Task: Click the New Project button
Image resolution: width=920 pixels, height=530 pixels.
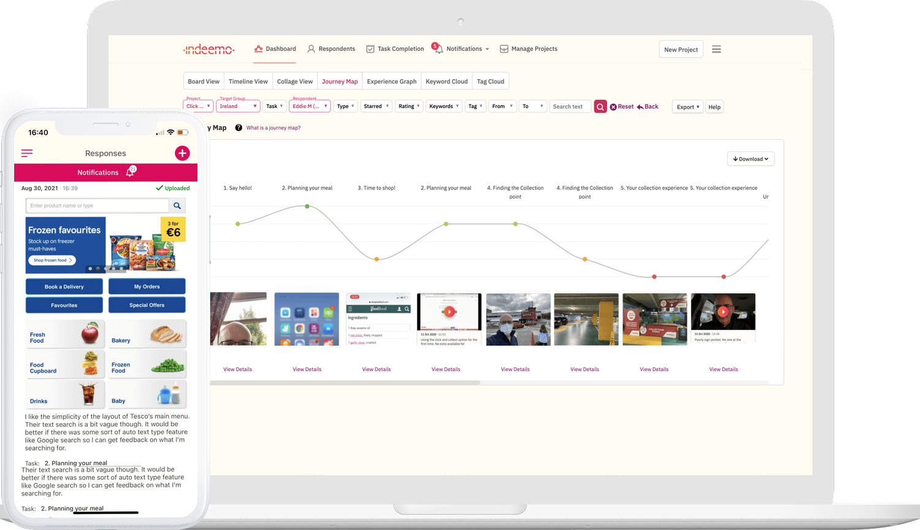Action: pos(681,49)
